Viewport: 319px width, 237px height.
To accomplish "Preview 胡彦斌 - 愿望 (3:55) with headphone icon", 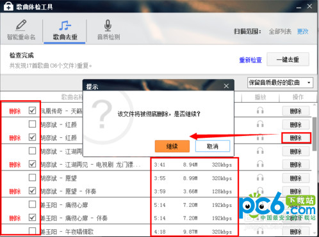I will 260,178.
